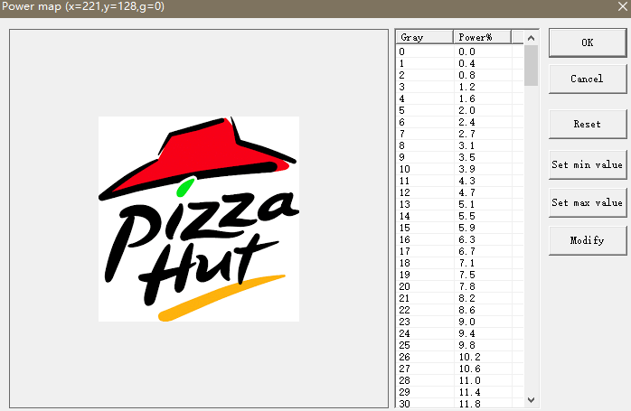Click Set min value button
Screen dimensions: 631x411
point(588,165)
